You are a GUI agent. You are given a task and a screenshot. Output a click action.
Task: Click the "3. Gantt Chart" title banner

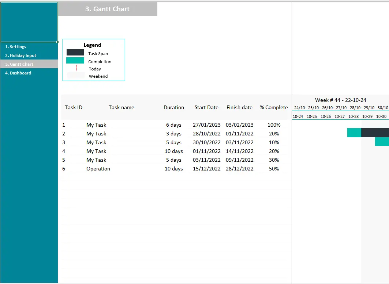(108, 9)
